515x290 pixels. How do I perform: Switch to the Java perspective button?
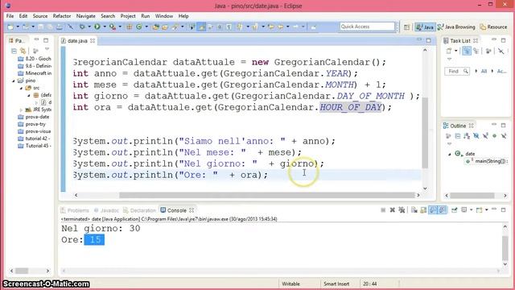coord(425,27)
